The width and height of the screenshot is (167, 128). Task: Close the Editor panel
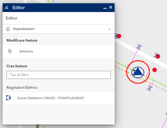pyautogui.click(x=111, y=7)
